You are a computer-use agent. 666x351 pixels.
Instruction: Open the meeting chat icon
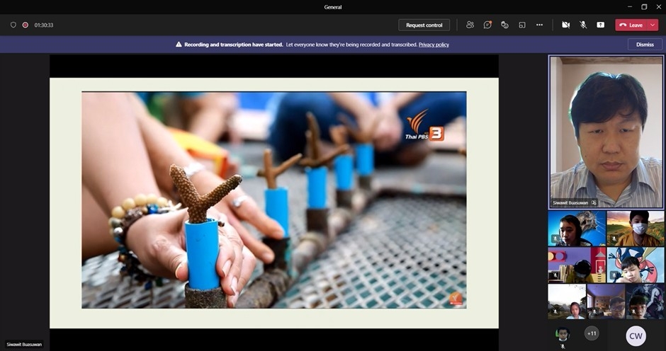pyautogui.click(x=487, y=25)
